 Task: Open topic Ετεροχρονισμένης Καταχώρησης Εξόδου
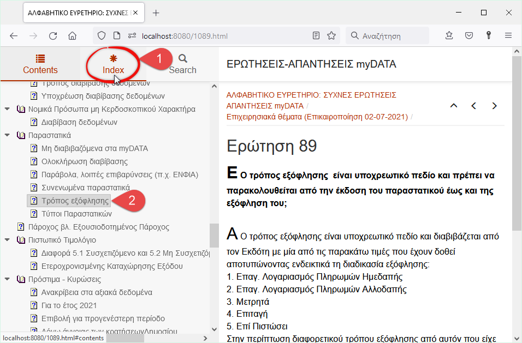pos(112,266)
